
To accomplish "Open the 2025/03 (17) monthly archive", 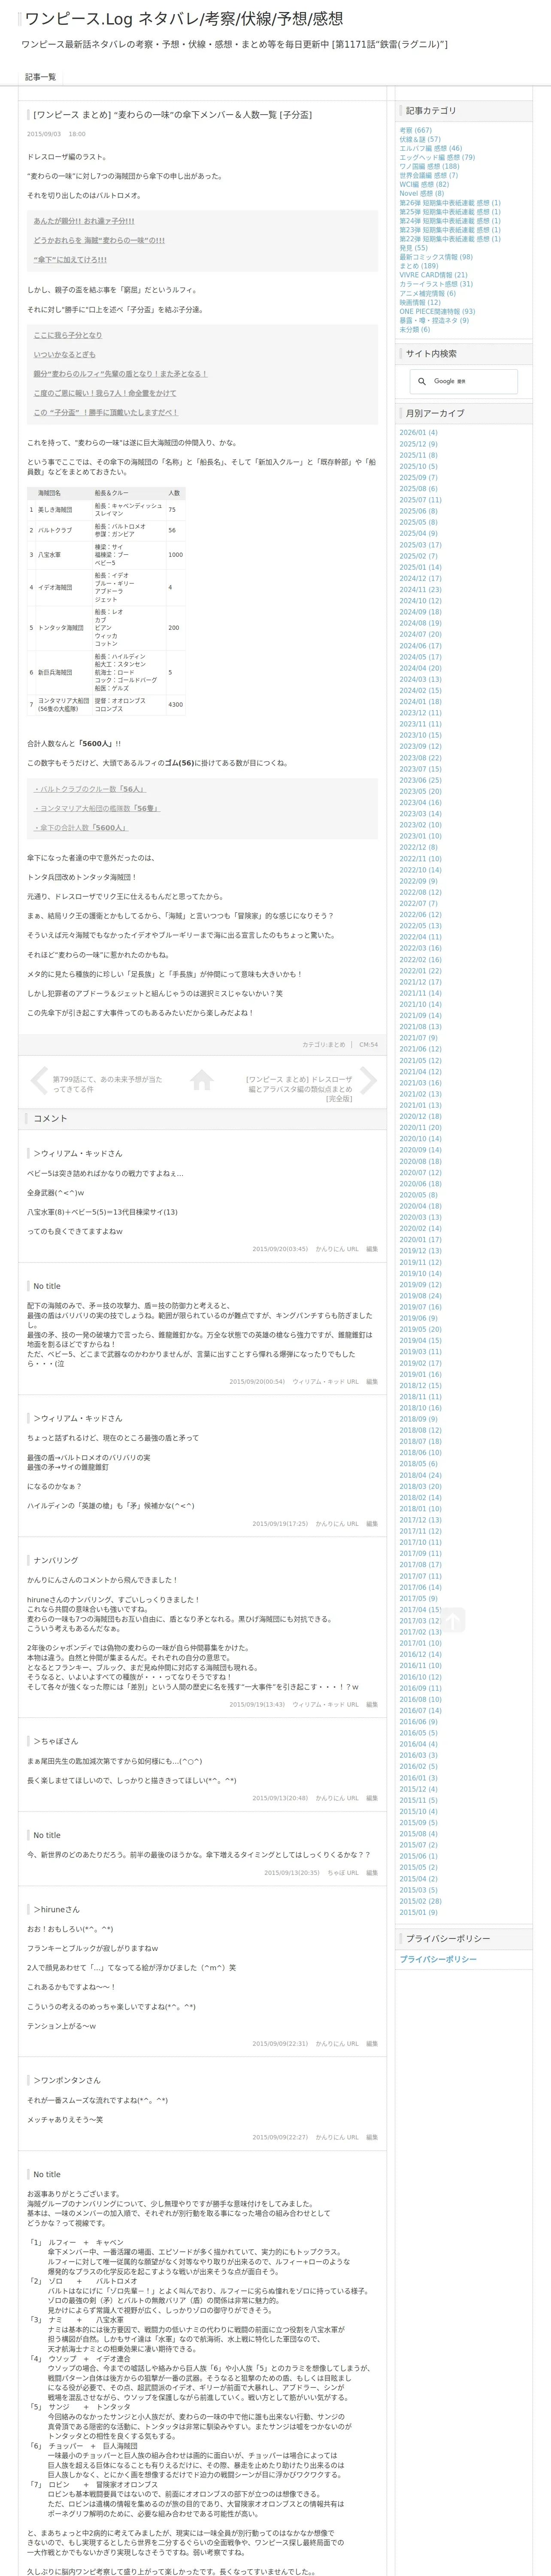I will pos(420,545).
